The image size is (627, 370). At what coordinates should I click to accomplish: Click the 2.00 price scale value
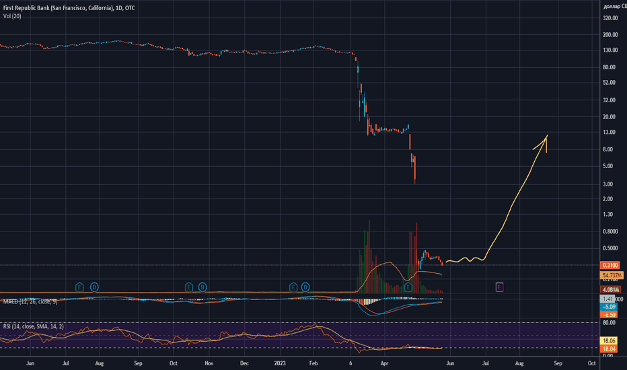tap(607, 199)
